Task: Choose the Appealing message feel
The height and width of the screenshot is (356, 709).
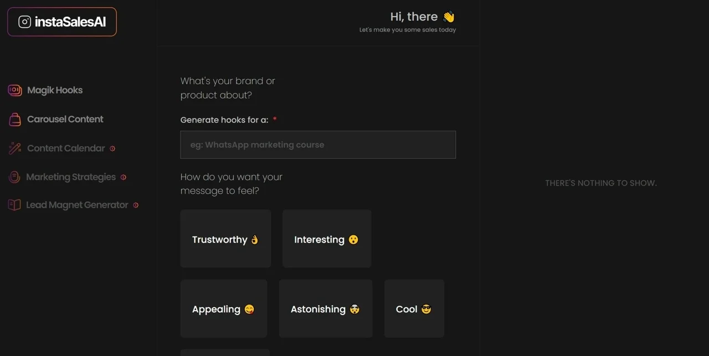Action: [224, 308]
